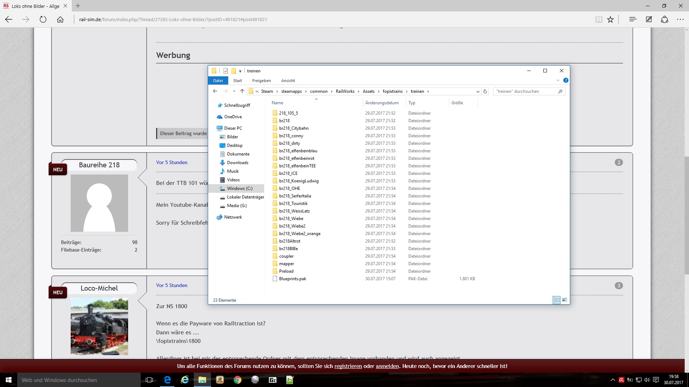Image resolution: width=689 pixels, height=387 pixels.
Task: Open the br218_KoenigLudwig folder
Action: (299, 181)
